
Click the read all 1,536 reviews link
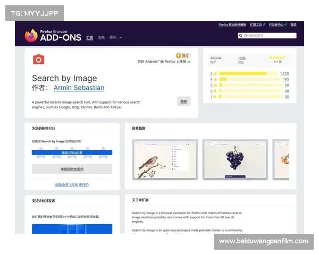[72, 185]
